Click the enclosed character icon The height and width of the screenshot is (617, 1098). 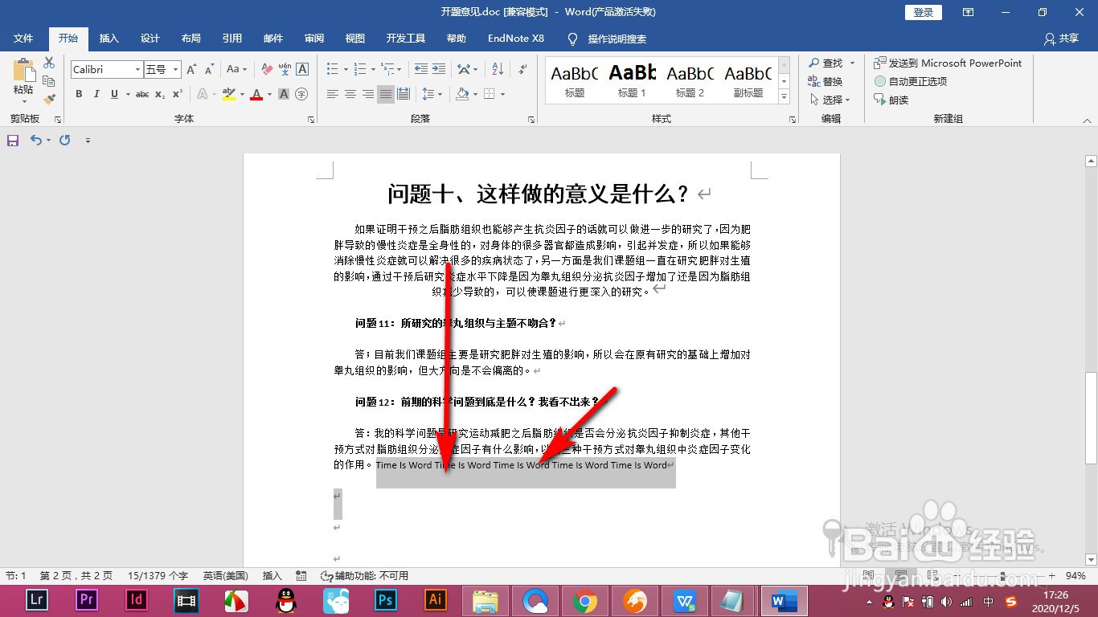tap(301, 94)
